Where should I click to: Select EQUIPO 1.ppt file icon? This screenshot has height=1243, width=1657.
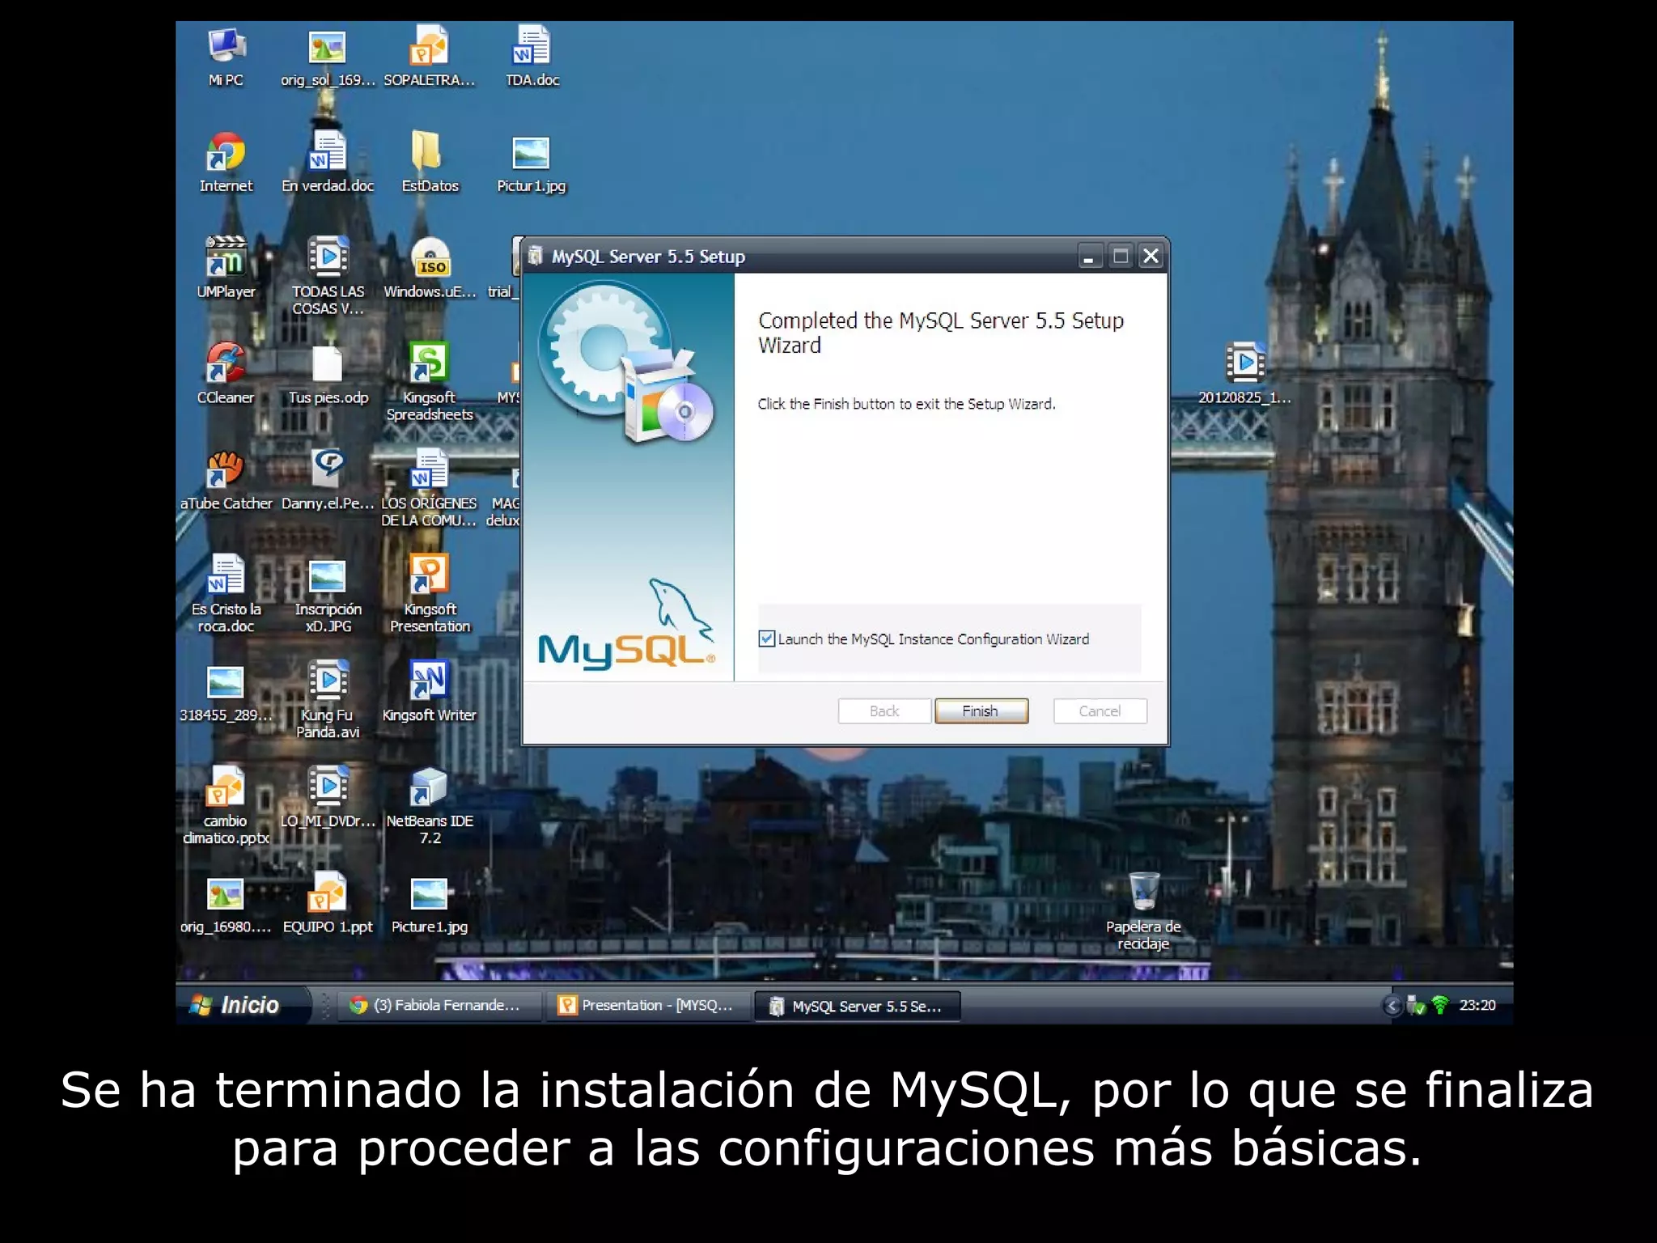coord(328,892)
